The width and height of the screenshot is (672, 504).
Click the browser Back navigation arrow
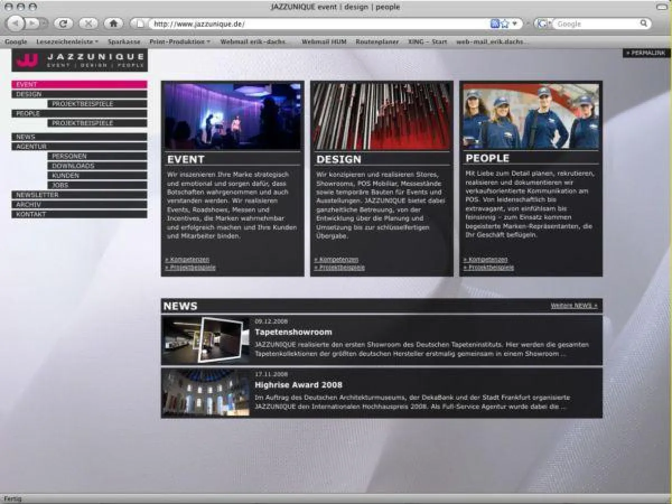point(17,24)
